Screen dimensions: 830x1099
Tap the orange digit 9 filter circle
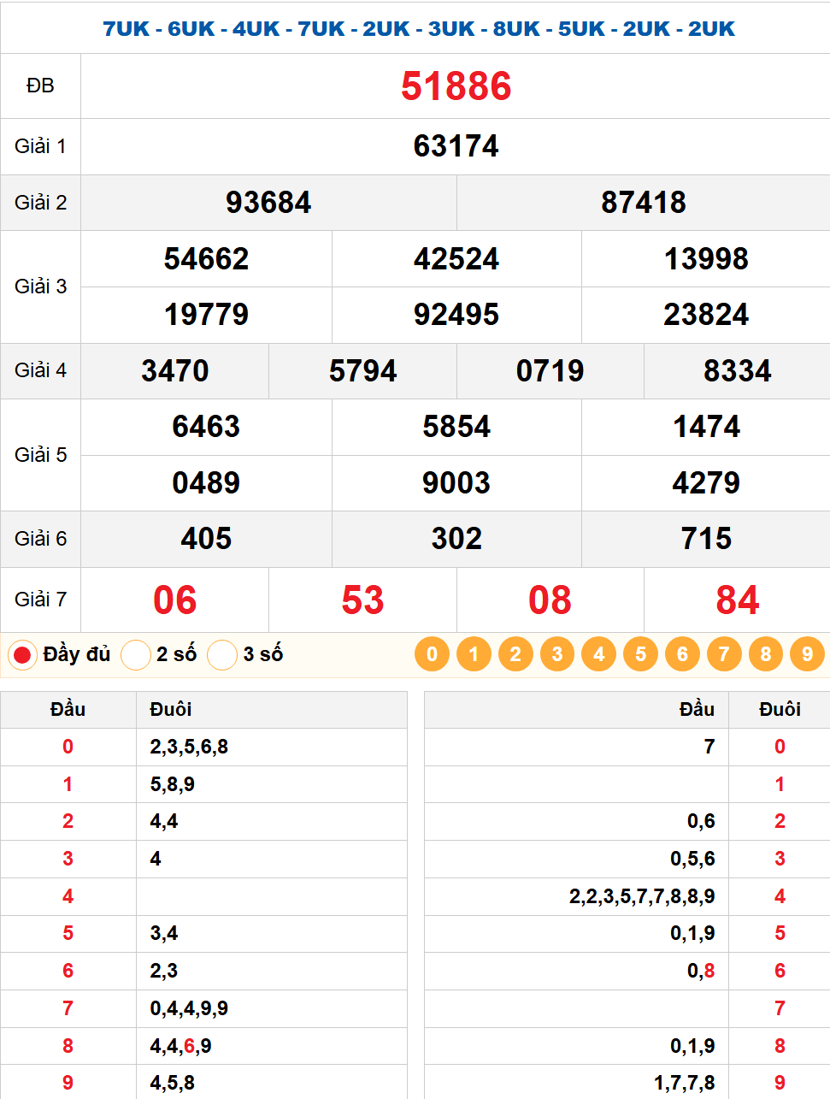click(x=807, y=654)
